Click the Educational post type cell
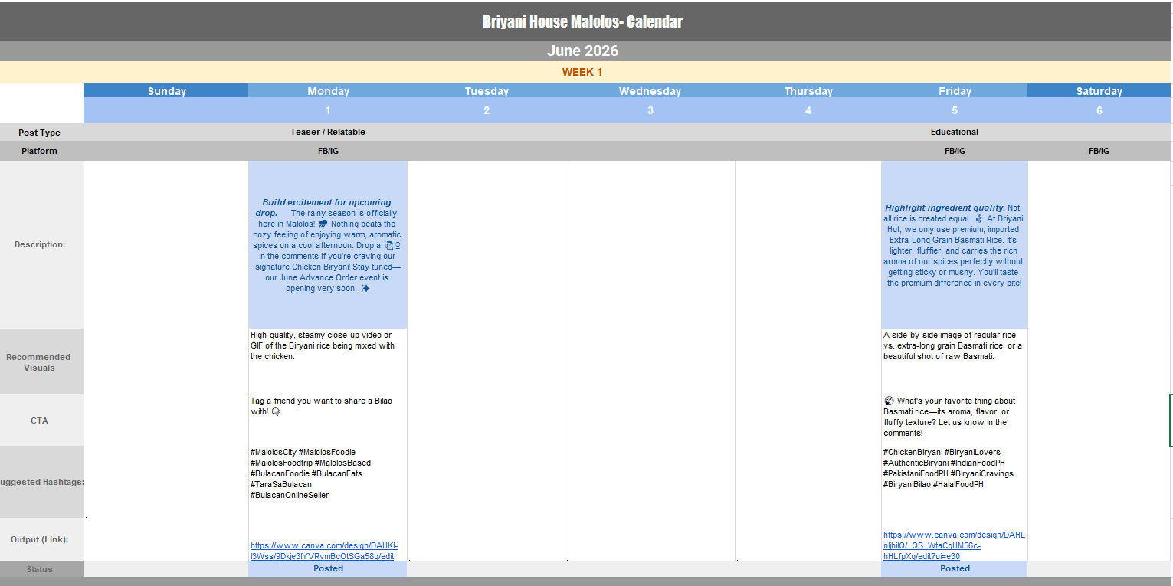The width and height of the screenshot is (1173, 586). point(955,132)
